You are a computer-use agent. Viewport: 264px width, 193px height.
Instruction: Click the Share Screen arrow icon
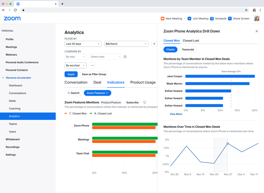tap(230, 19)
